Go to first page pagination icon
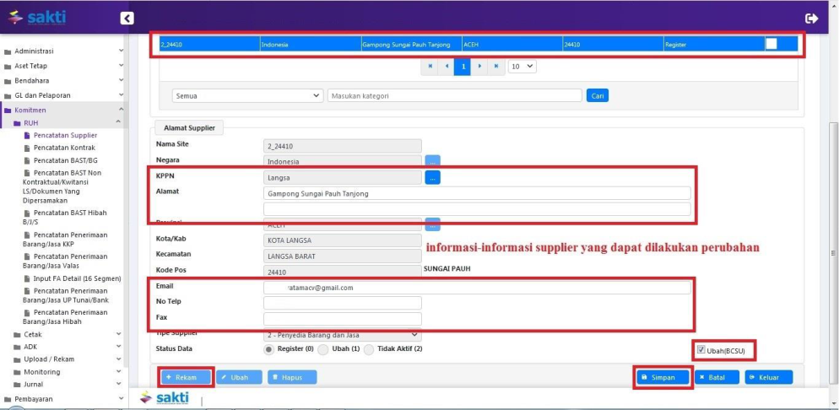The height and width of the screenshot is (410, 839). (x=430, y=66)
